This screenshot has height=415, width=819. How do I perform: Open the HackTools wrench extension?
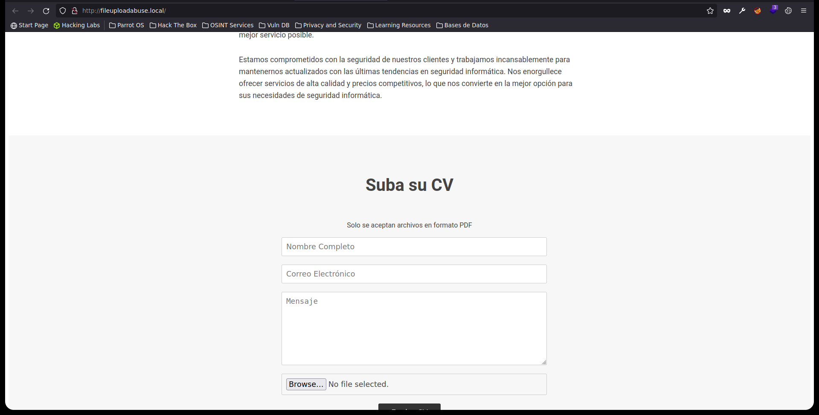pos(742,11)
